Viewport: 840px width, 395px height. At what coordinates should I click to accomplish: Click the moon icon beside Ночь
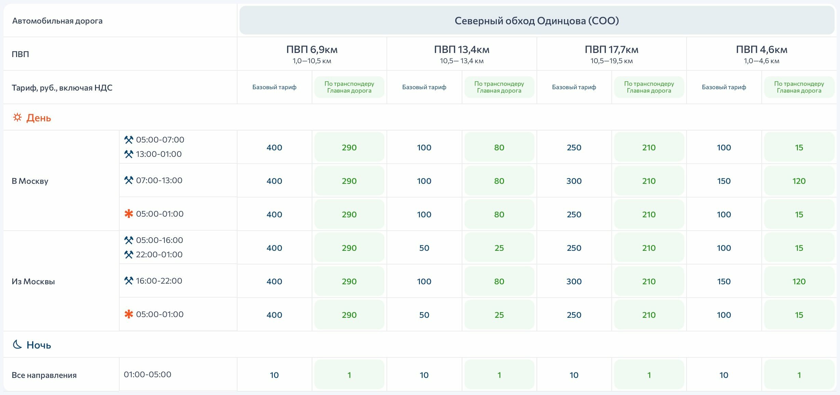(x=17, y=344)
